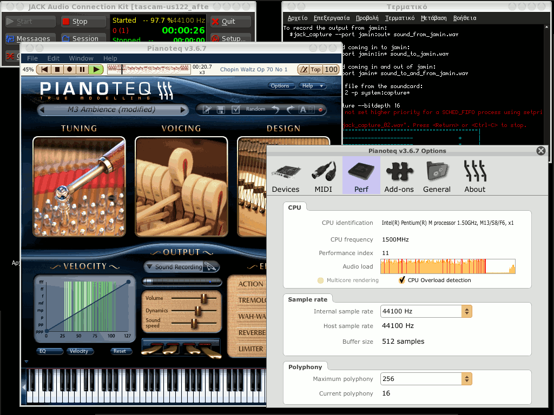Stop MIDI playback in Pianoteq transport
This screenshot has width=554, height=415.
(57, 70)
